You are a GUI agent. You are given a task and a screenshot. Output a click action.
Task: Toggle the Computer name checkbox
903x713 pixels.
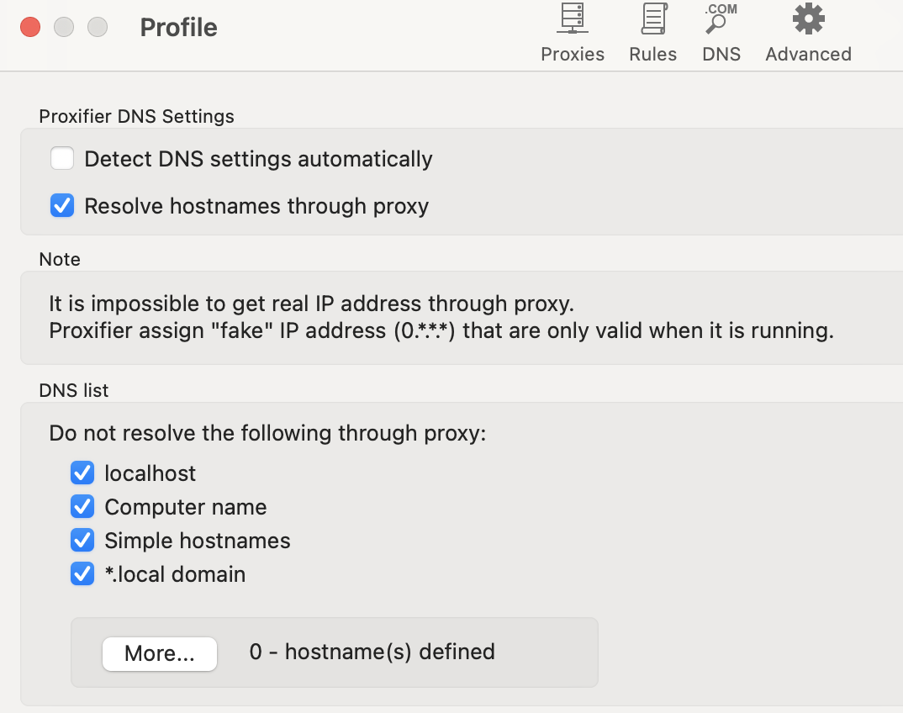click(82, 507)
